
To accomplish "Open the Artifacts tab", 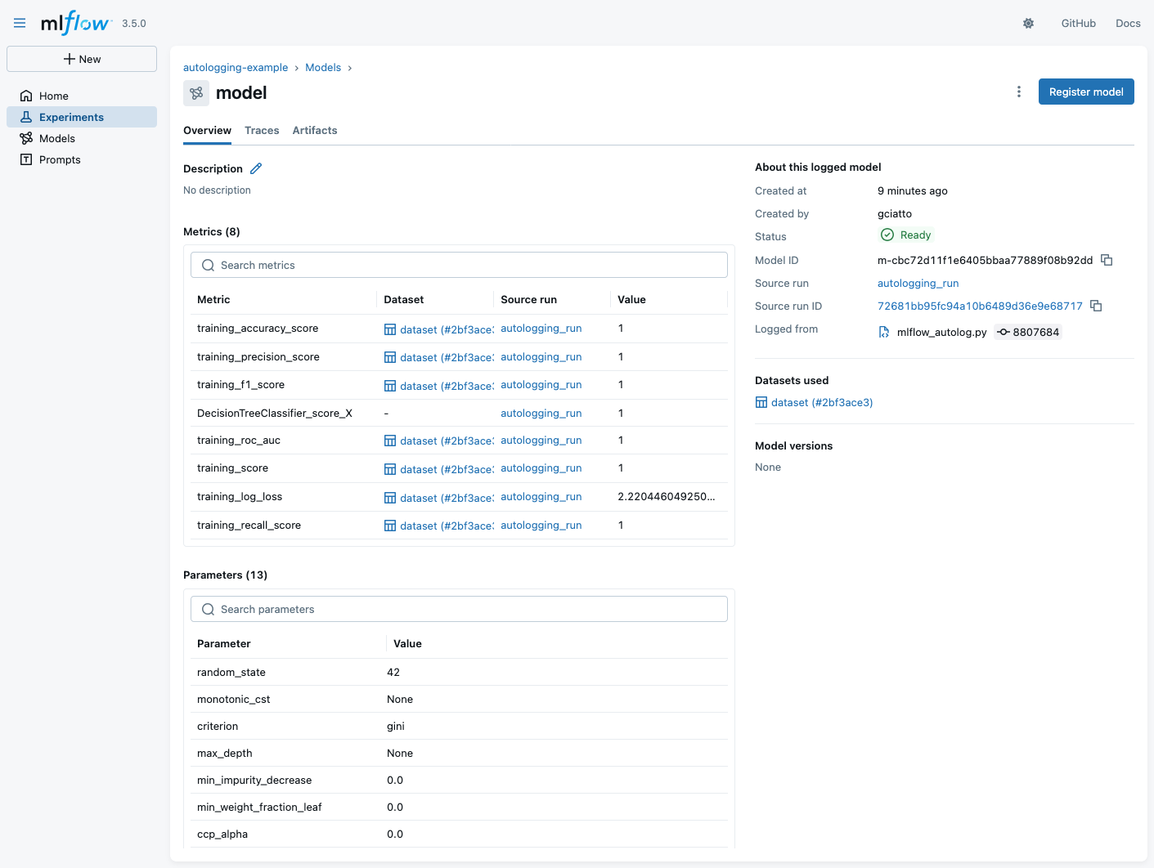I will 315,131.
